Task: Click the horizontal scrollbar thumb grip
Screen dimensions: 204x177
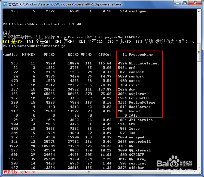Action: [x=89, y=172]
